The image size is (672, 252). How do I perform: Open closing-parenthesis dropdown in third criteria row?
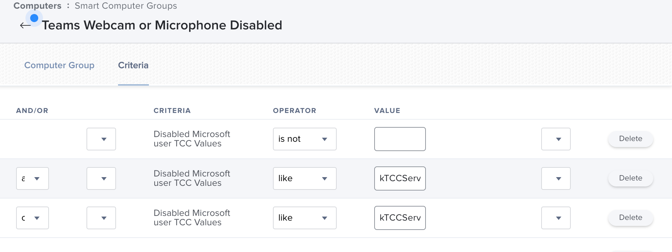pos(556,218)
